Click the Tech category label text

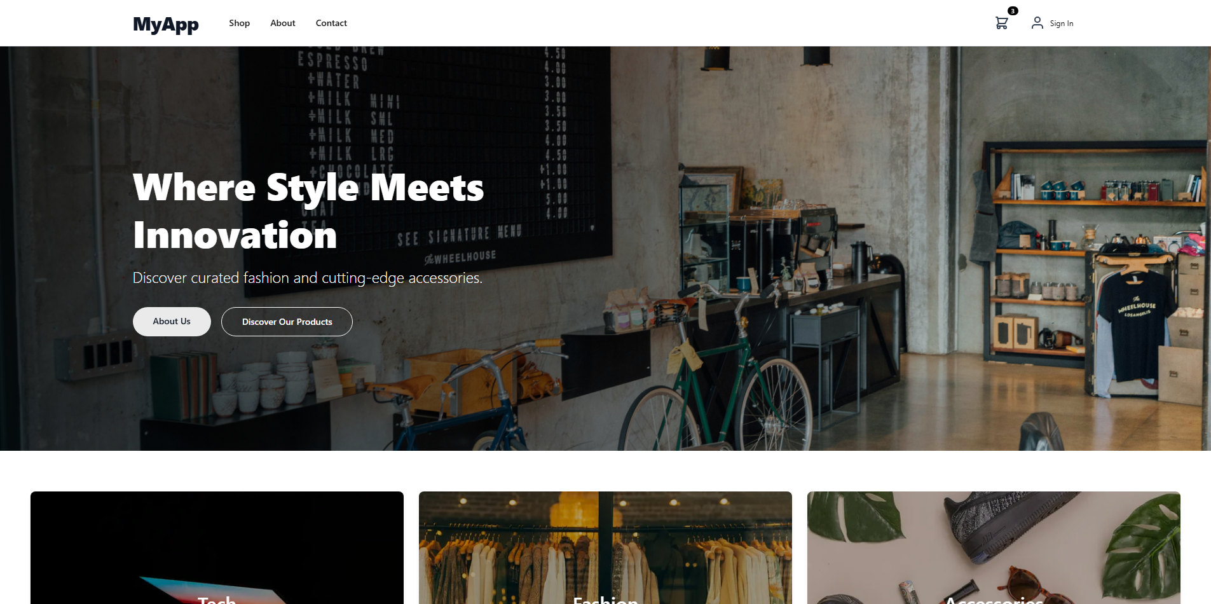click(x=217, y=600)
